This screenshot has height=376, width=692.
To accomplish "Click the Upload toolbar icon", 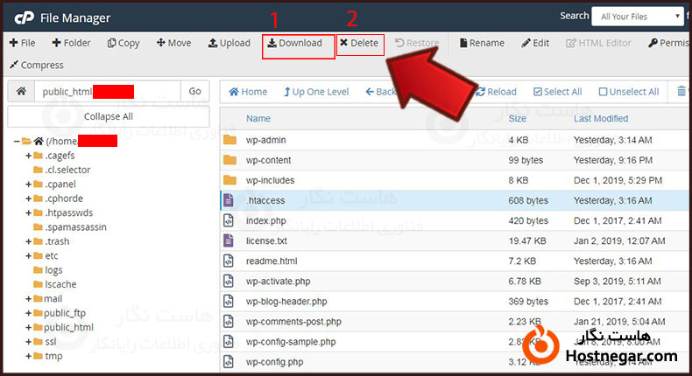I will [229, 43].
